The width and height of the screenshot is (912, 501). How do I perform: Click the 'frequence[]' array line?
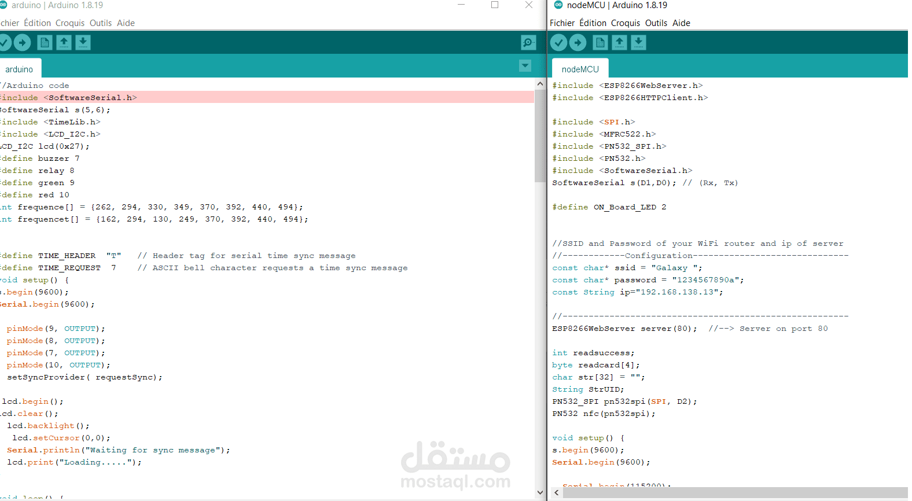[x=151, y=207]
